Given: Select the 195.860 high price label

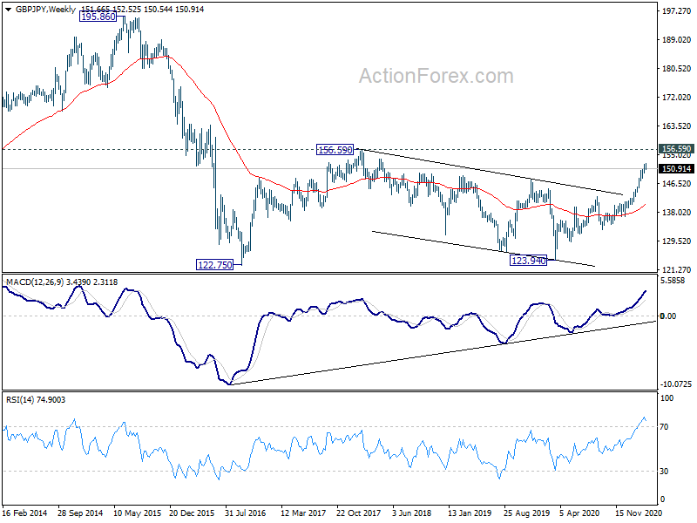Looking at the screenshot, I should 98,17.
